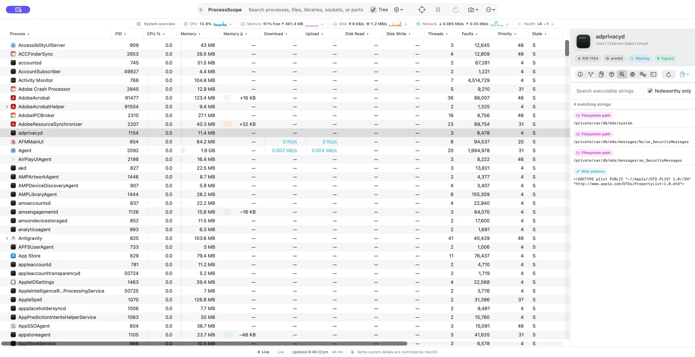Viewport: 695px width, 357px height.
Task: Sort by the Process column header
Action: [x=20, y=34]
